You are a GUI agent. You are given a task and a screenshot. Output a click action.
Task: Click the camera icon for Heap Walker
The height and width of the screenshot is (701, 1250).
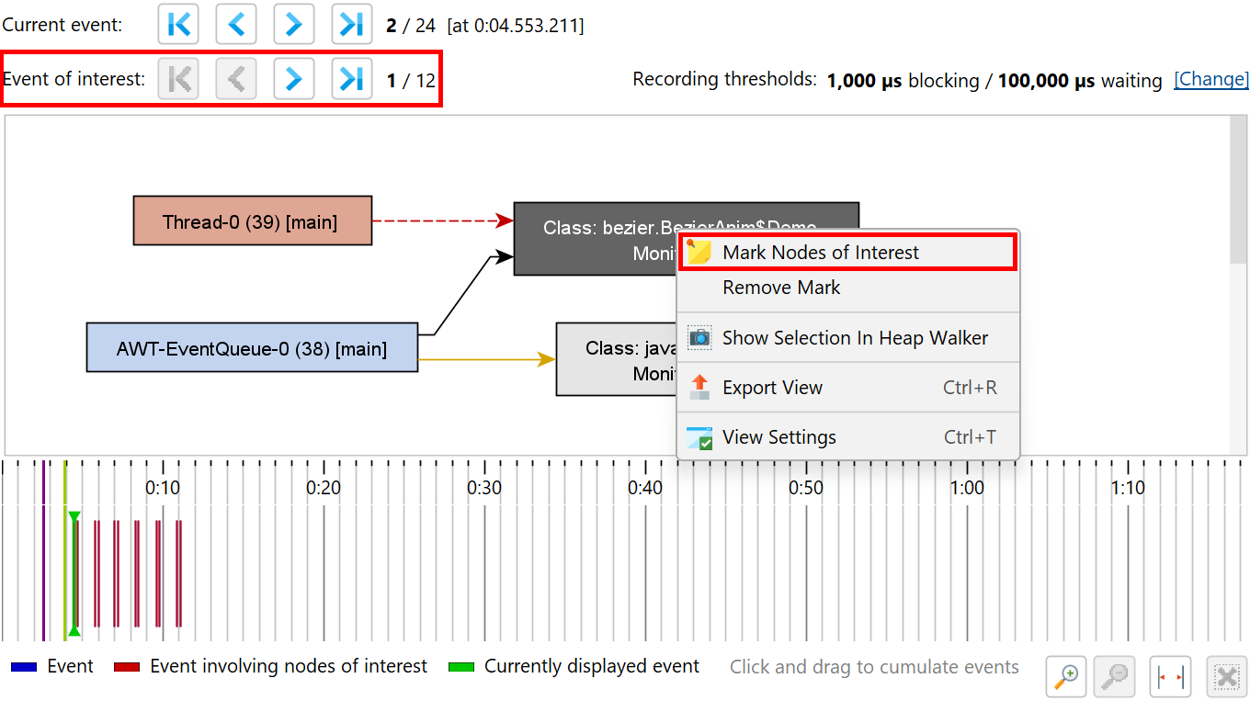tap(699, 337)
